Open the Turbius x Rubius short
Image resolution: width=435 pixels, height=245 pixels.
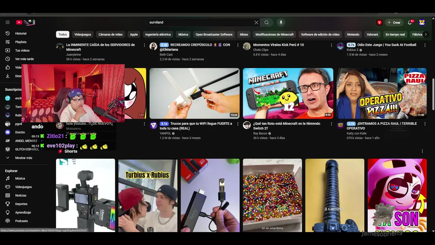(x=148, y=195)
